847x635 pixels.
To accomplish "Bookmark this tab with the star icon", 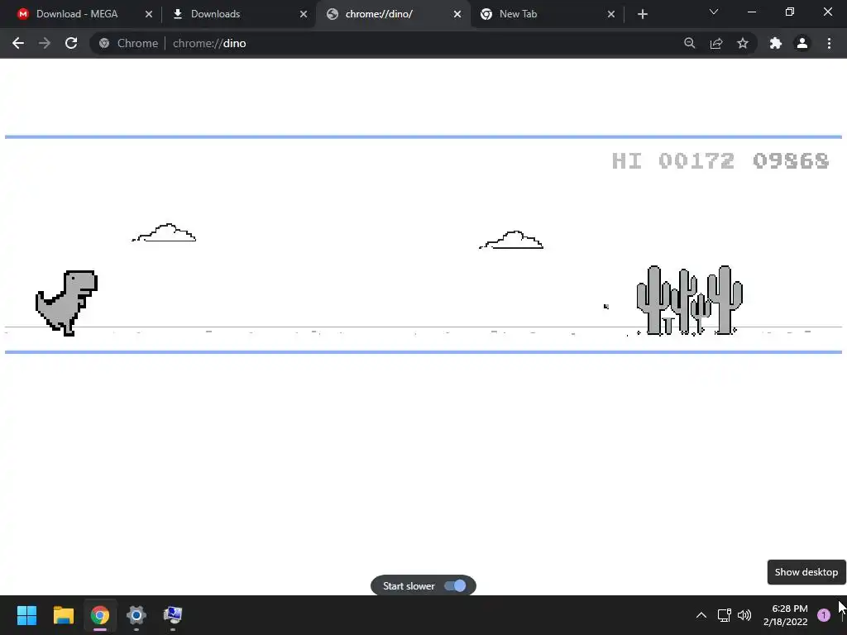I will (x=743, y=43).
